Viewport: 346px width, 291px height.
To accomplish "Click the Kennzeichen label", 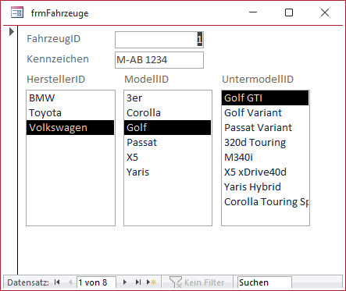I will pos(58,59).
